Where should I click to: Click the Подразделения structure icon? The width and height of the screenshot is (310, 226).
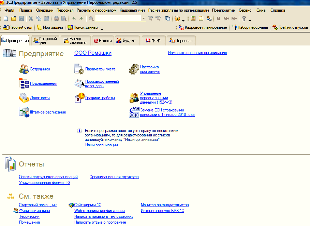point(24,83)
